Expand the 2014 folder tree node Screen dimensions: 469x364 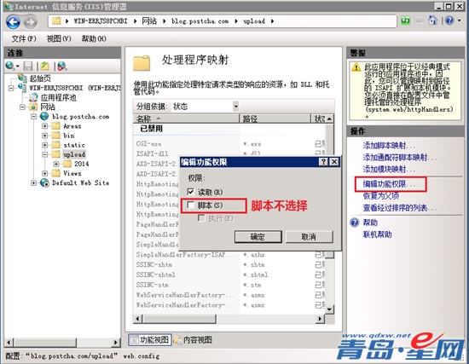[x=56, y=164]
